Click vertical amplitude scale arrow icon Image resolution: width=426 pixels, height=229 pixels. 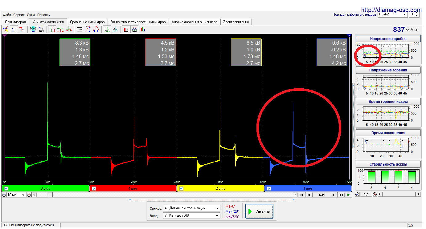(88, 30)
